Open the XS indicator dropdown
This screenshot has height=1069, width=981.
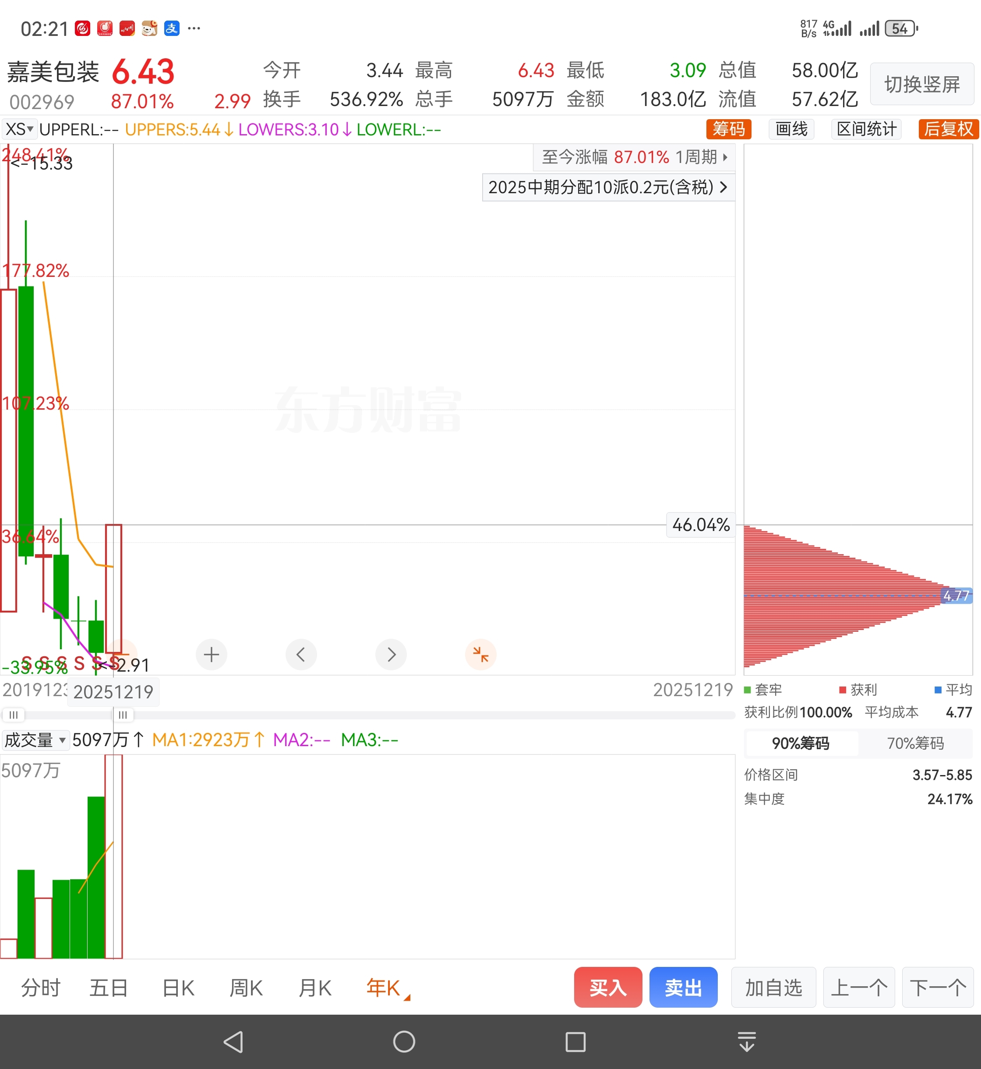pos(20,129)
